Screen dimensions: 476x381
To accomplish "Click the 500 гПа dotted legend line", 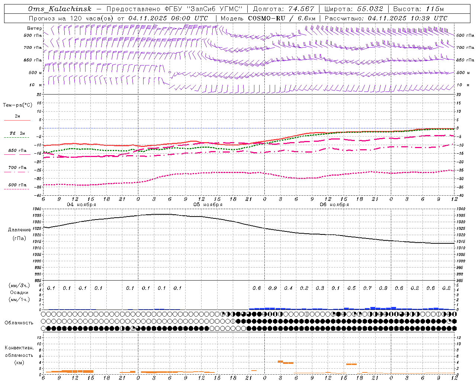I will pos(17,189).
